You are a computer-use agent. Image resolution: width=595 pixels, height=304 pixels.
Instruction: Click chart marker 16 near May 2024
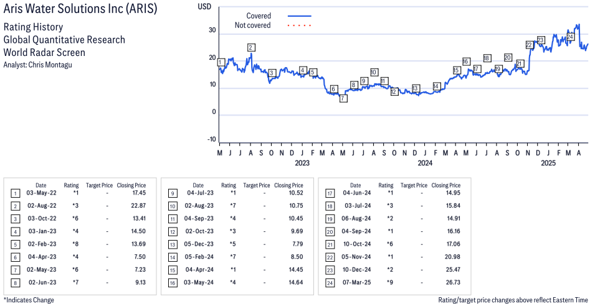tap(466, 62)
